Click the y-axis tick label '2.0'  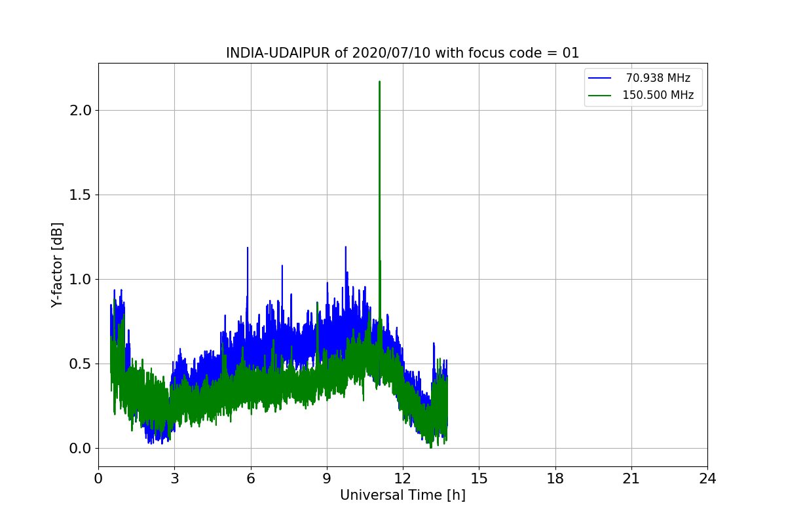[x=81, y=110]
